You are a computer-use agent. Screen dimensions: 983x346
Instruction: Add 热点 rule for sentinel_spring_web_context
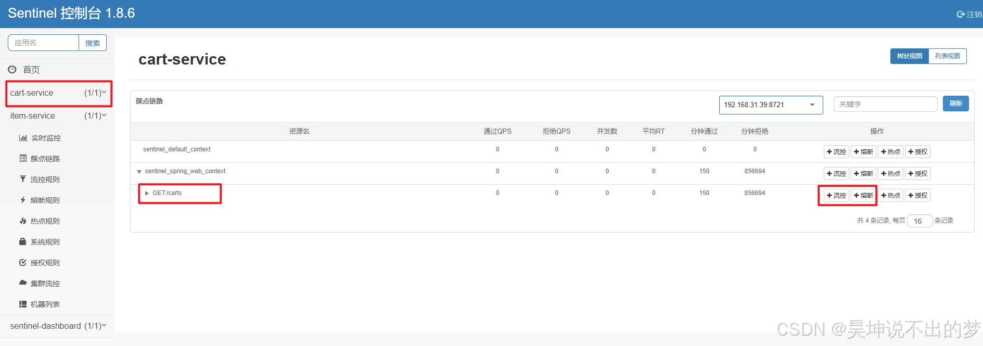pos(890,174)
